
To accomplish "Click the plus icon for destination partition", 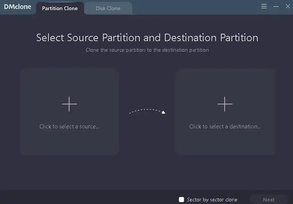I will click(225, 104).
